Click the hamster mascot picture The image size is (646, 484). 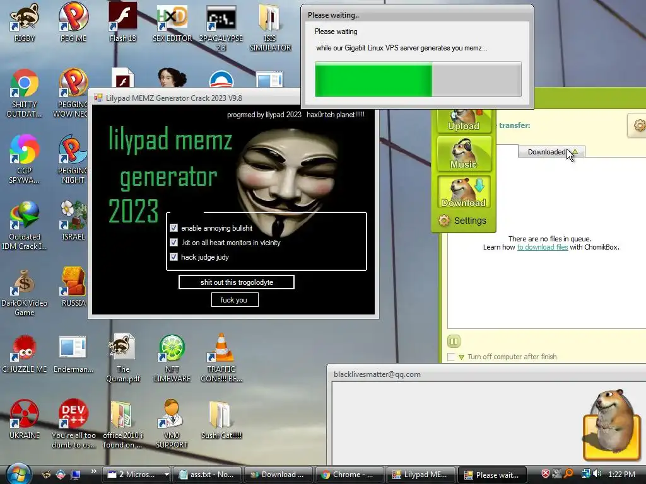pos(612,425)
